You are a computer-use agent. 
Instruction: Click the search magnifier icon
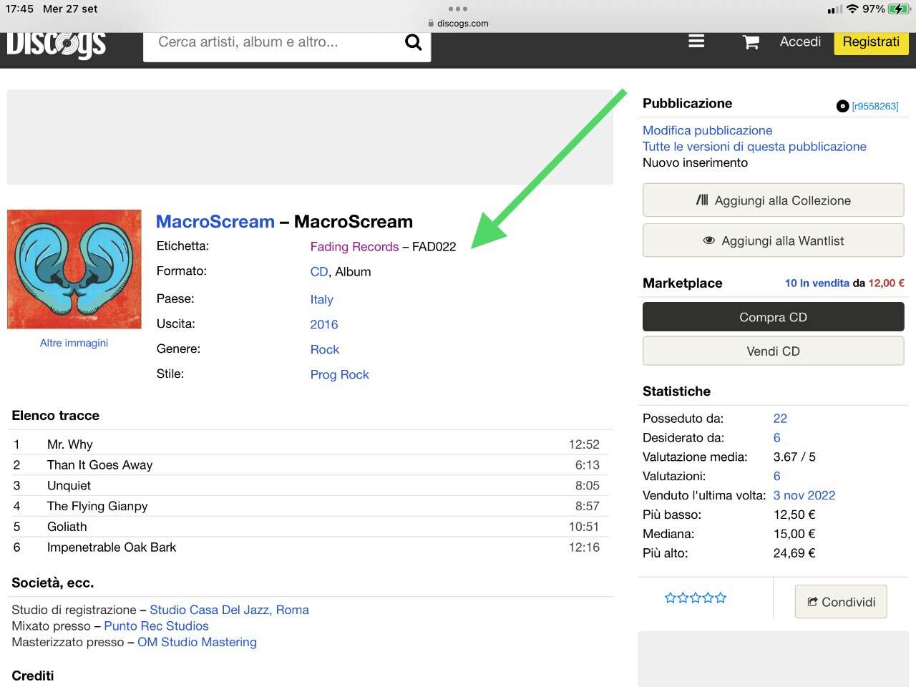(x=413, y=42)
